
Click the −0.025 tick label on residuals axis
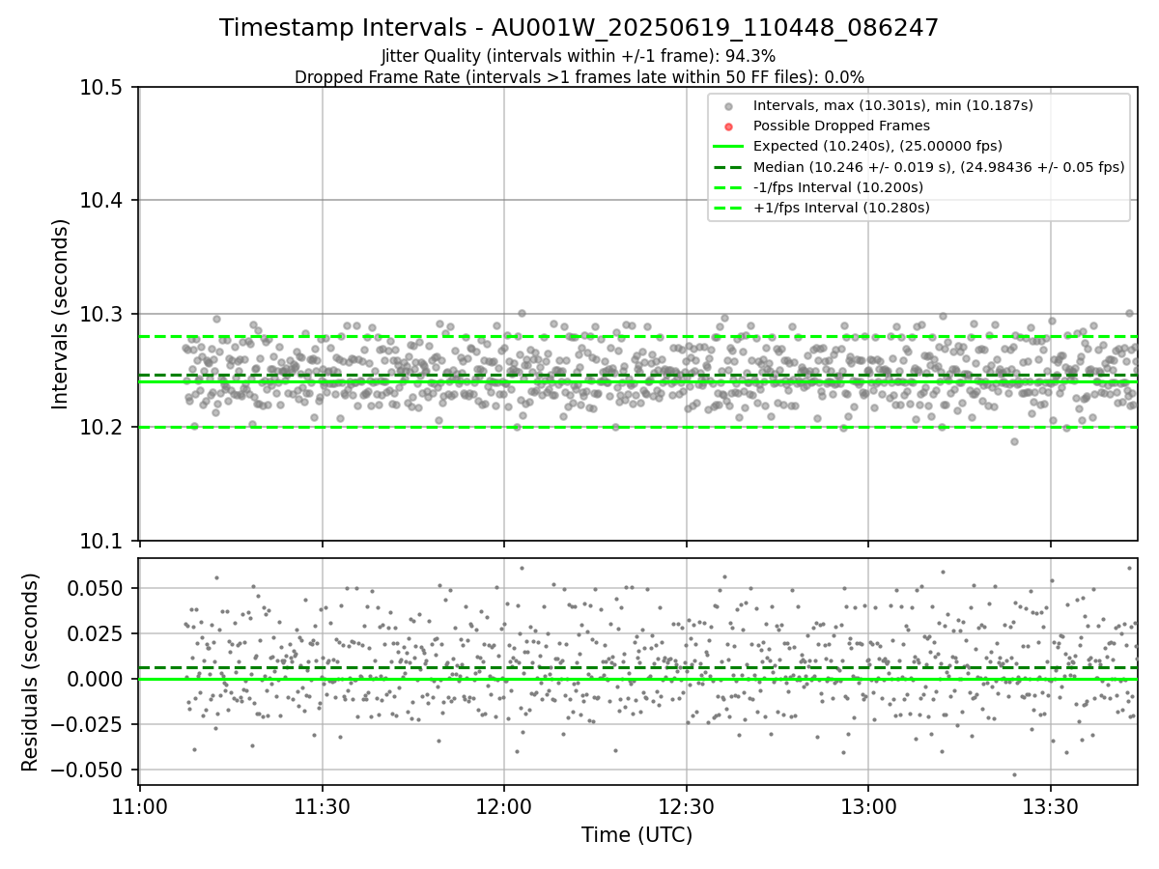click(89, 724)
